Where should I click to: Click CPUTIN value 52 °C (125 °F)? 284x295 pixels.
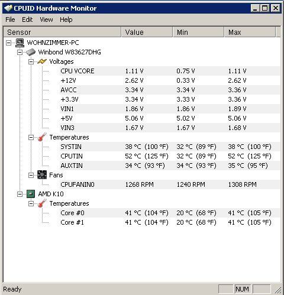tap(147, 156)
